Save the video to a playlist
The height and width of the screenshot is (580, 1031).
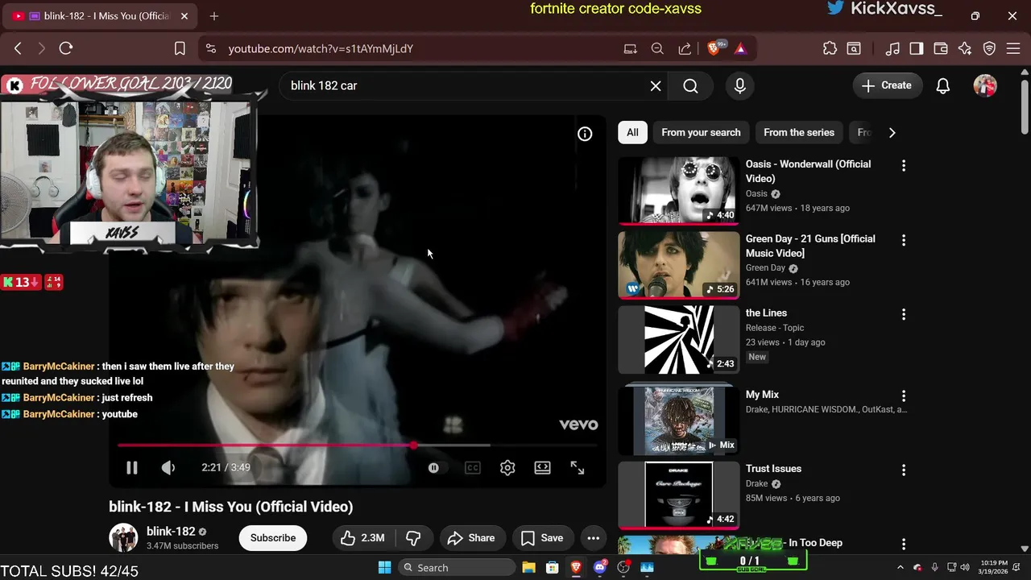(542, 538)
